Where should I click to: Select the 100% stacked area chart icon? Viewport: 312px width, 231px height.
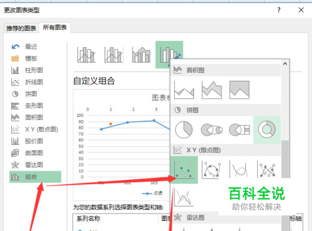tap(240, 90)
